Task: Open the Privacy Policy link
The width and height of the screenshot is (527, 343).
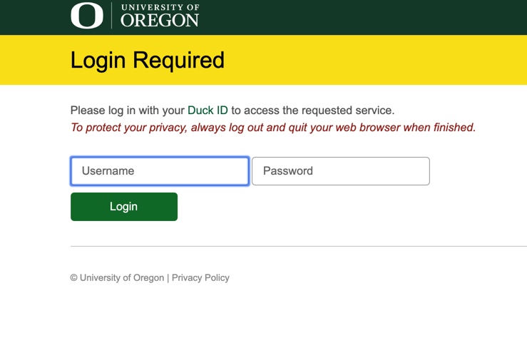Action: [200, 278]
